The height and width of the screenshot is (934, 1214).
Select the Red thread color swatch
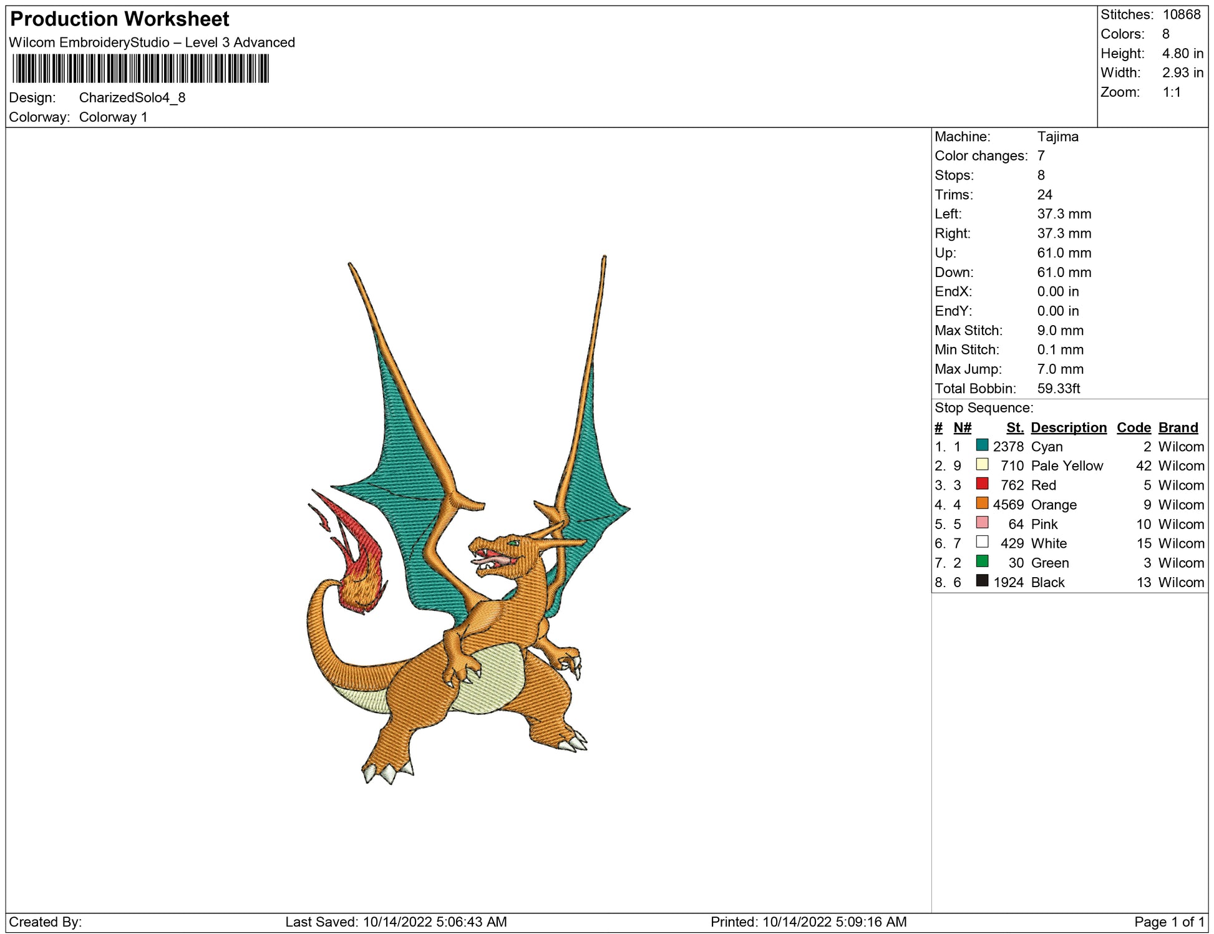(982, 484)
